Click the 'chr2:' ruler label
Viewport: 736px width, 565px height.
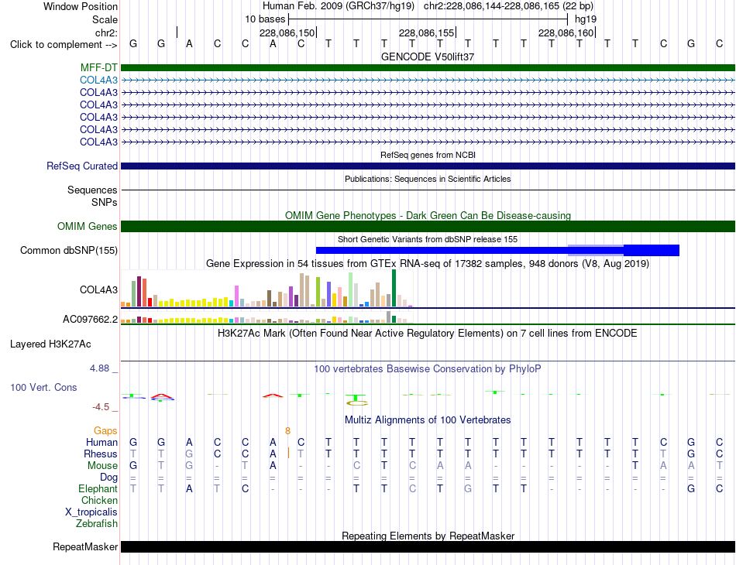(x=106, y=33)
